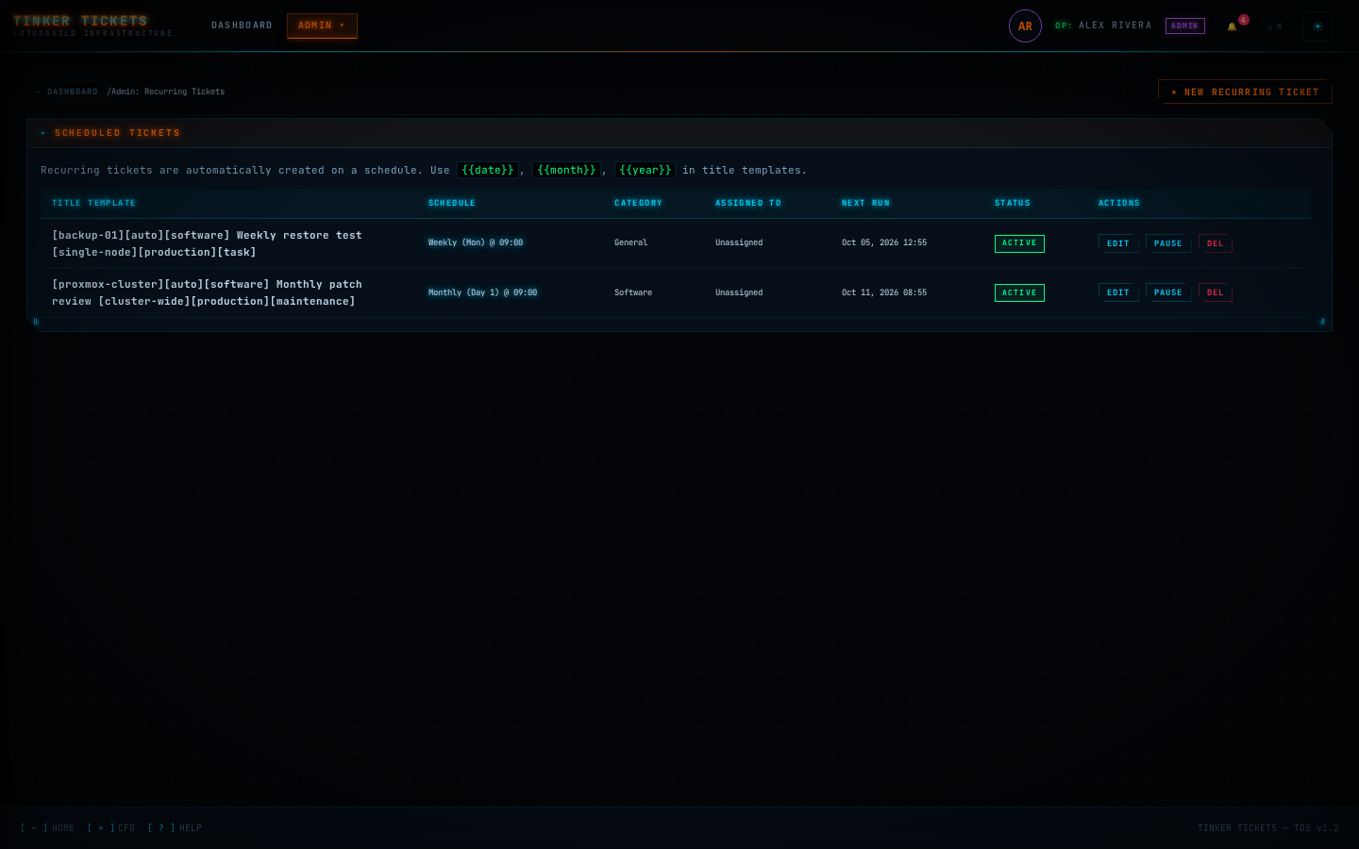
Task: Pause the Monthly patch review ticket
Action: click(x=1168, y=292)
